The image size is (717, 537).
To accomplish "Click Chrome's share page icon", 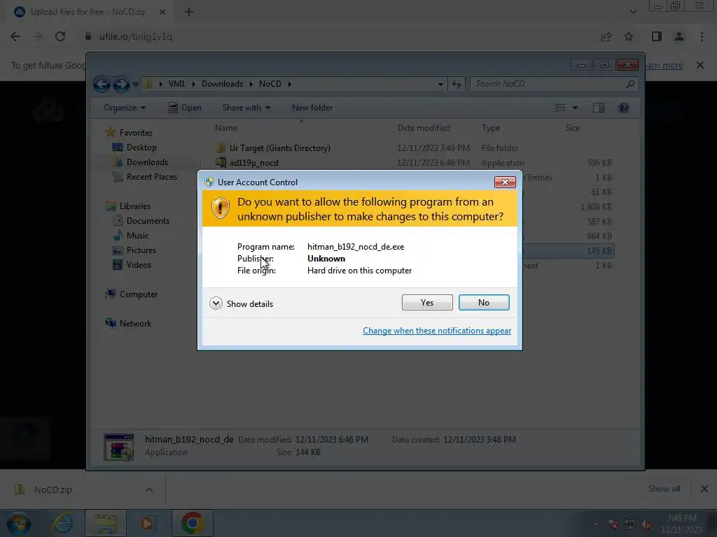I will (x=606, y=36).
